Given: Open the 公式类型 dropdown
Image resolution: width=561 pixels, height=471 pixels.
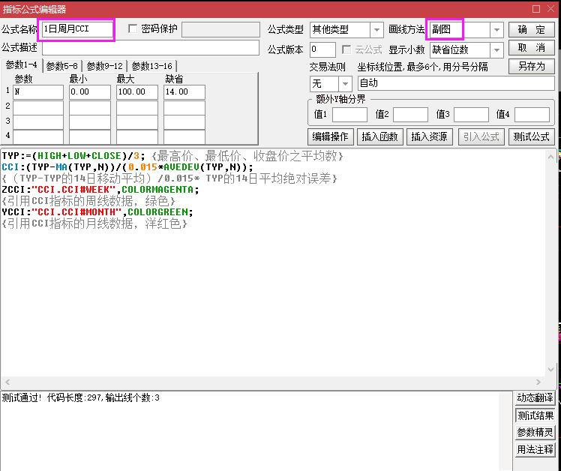Looking at the screenshot, I should coord(377,30).
